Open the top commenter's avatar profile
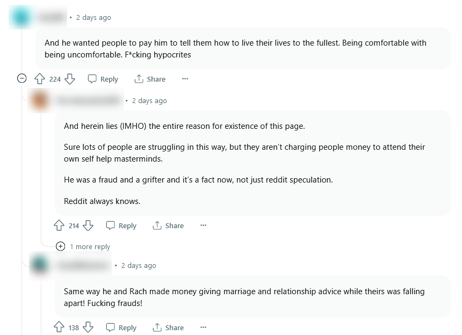Image resolution: width=462 pixels, height=335 pixels. [22, 18]
